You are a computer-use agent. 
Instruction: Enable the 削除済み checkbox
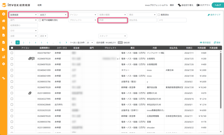159,15
